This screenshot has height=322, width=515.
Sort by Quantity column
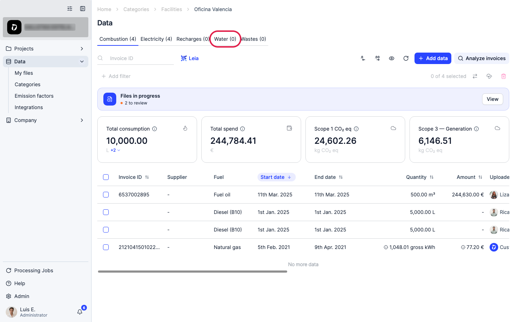pyautogui.click(x=432, y=177)
